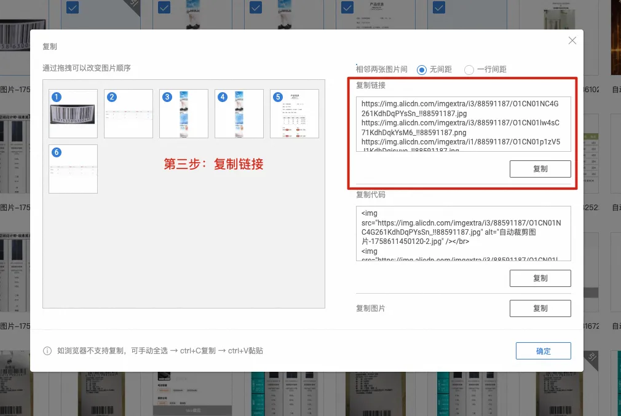The width and height of the screenshot is (621, 416).
Task: Confirm the dialog with 确定
Action: click(543, 351)
